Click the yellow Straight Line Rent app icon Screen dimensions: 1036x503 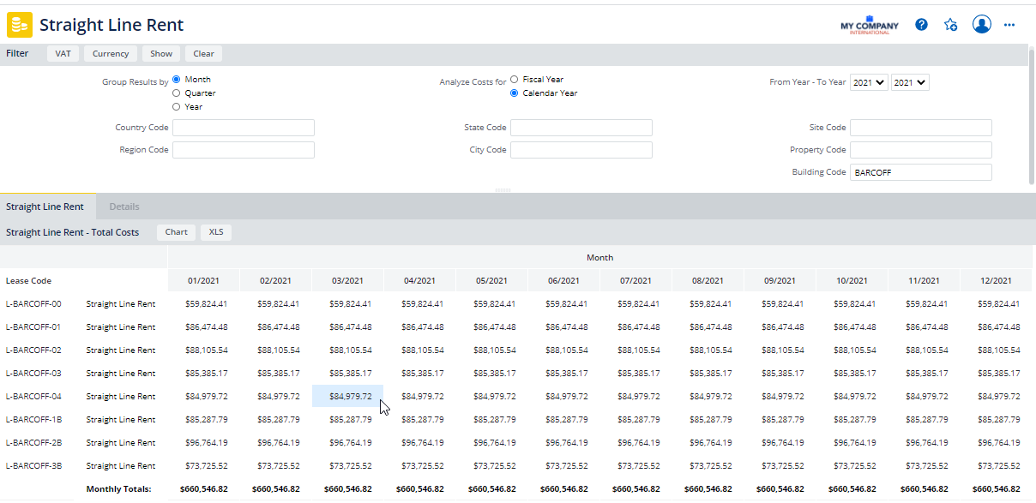tap(20, 25)
